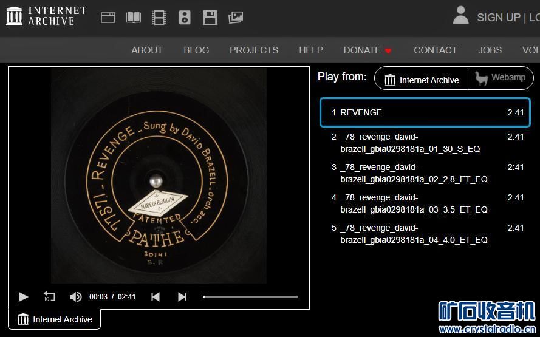The height and width of the screenshot is (337, 540).
Task: Click the 00:03 / 02:41 time display
Action: pyautogui.click(x=112, y=297)
